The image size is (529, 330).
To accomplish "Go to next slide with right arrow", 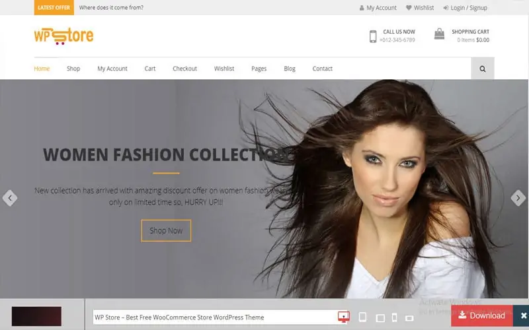I will tap(518, 198).
